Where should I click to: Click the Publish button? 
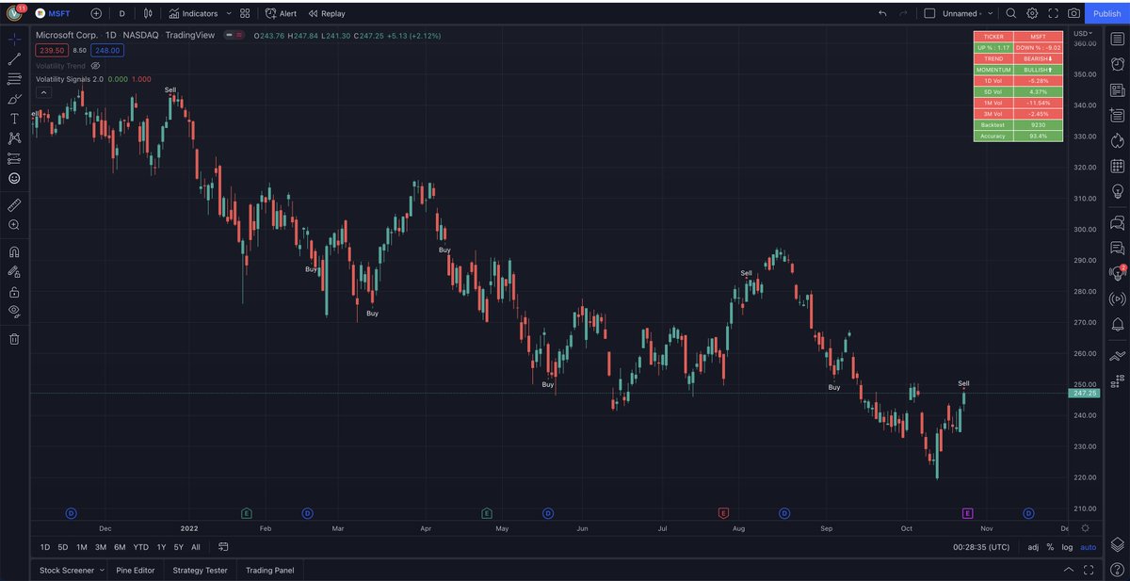pos(1107,13)
